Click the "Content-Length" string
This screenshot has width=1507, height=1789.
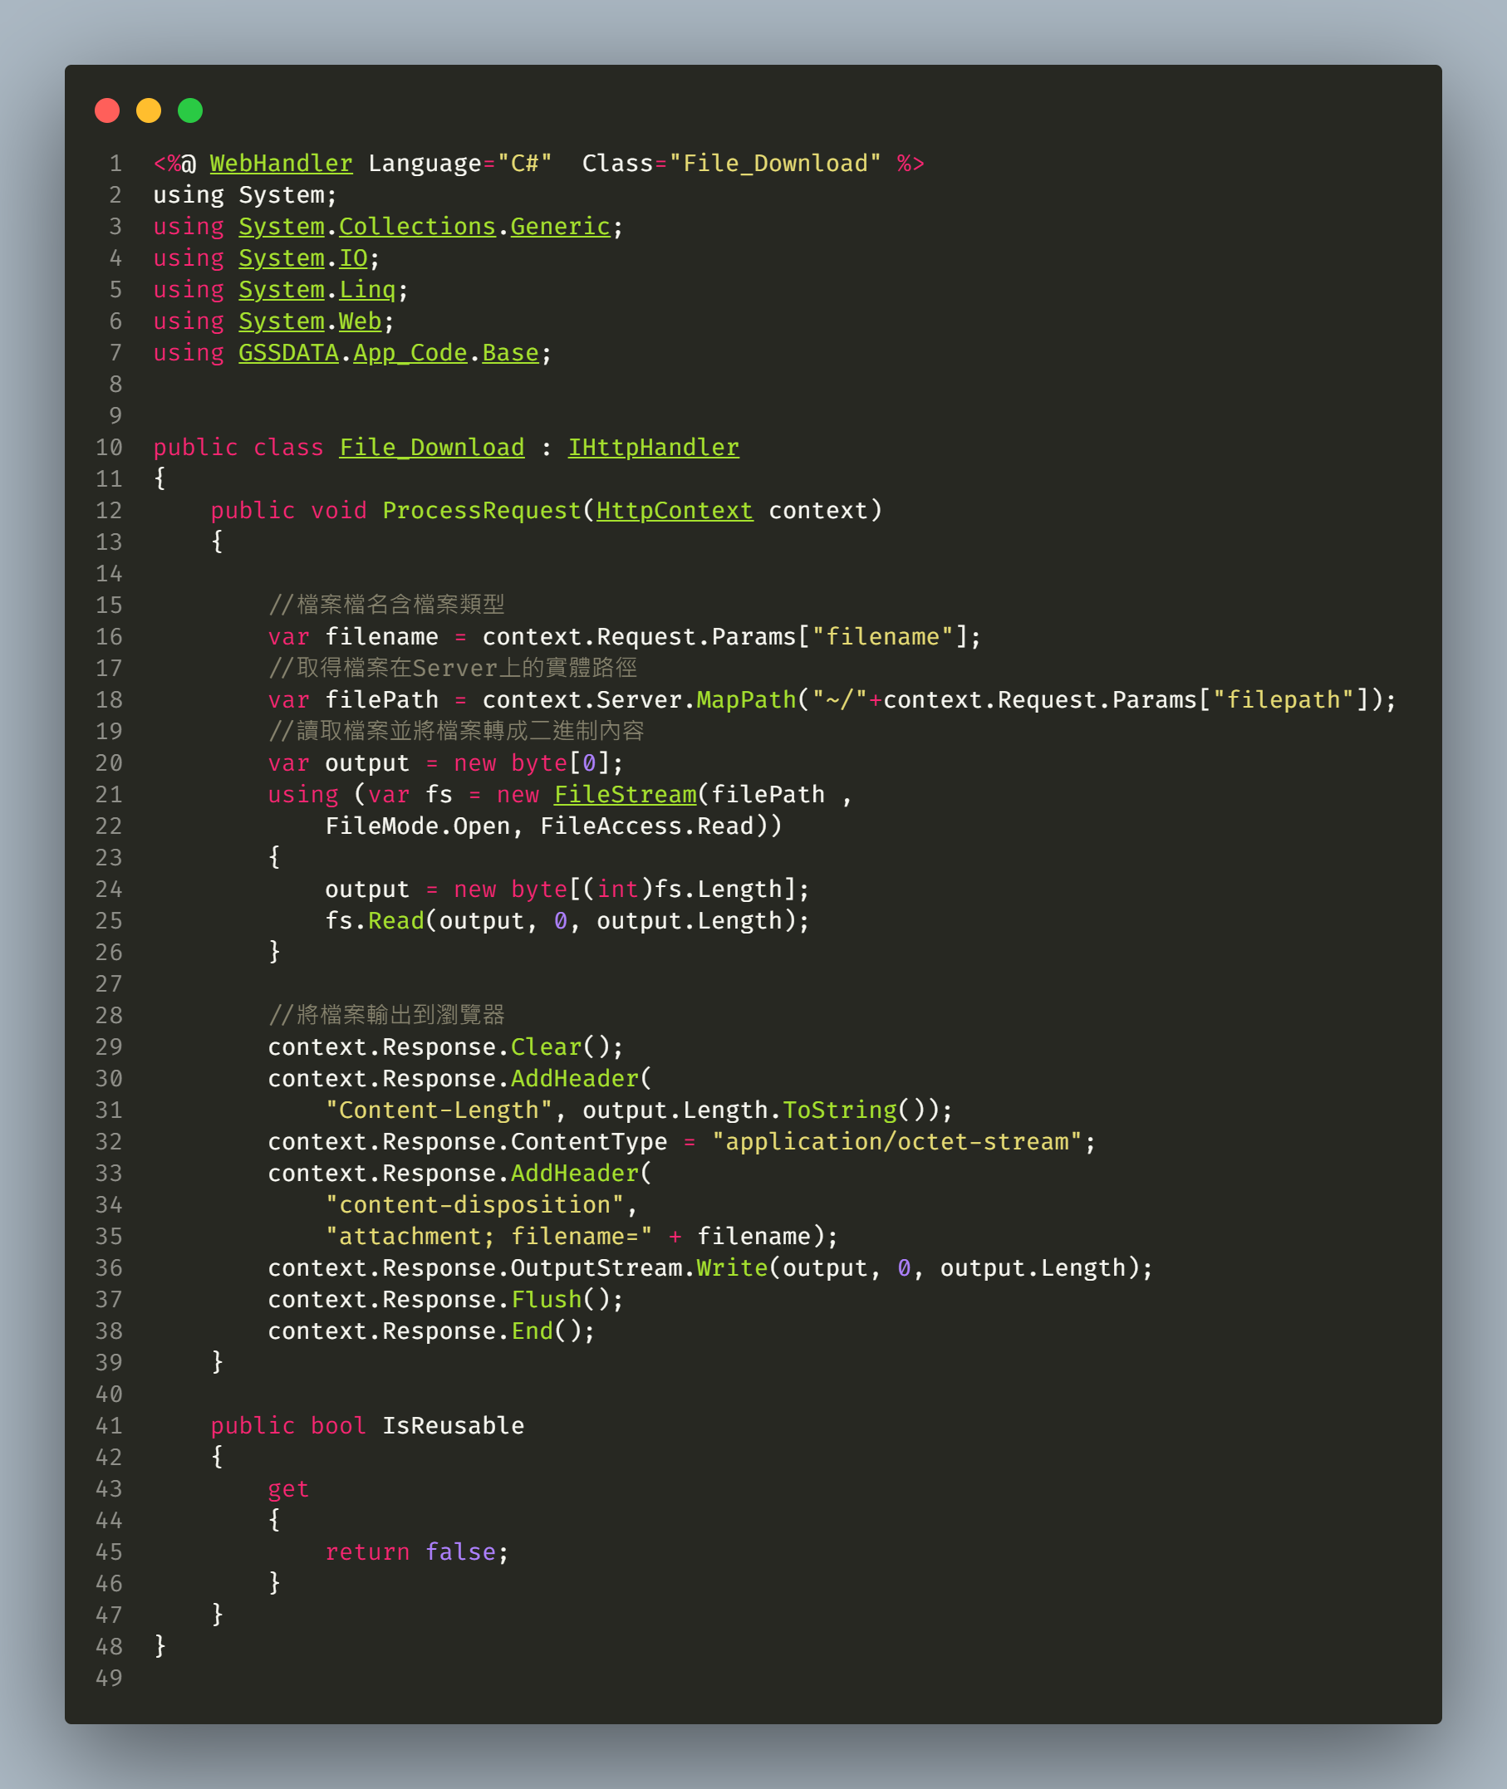439,1110
